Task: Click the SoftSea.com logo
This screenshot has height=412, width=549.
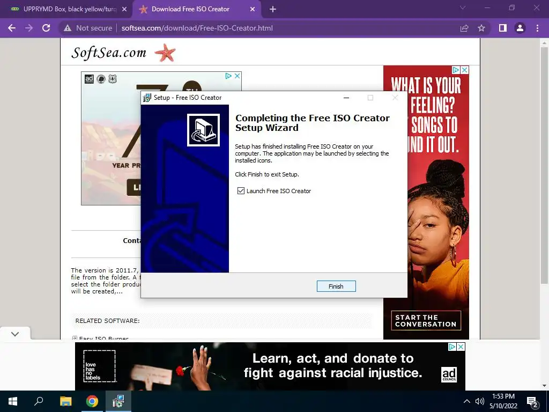Action: coord(109,53)
